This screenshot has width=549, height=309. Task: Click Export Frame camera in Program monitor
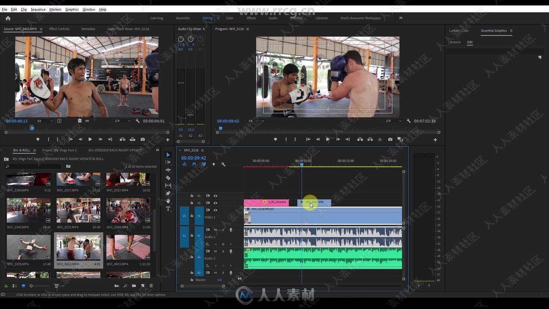point(390,139)
